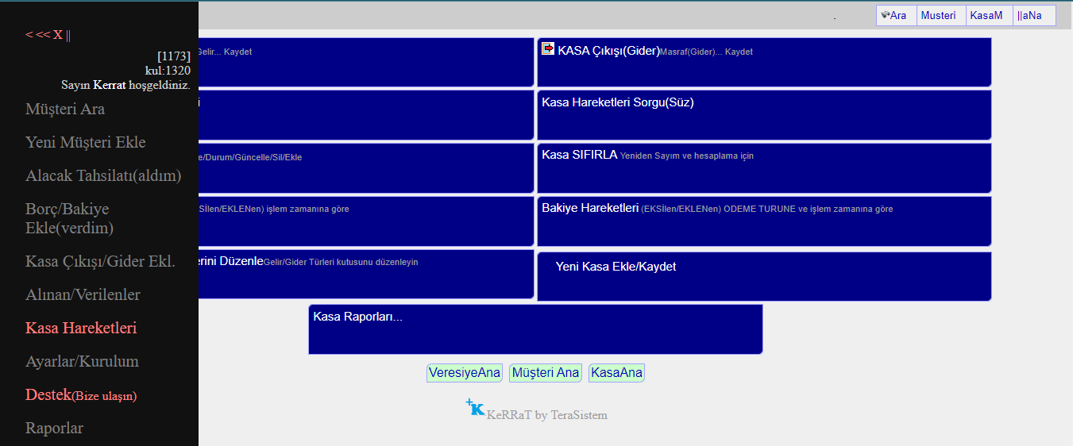
Task: Open Musteri in the top navigation
Action: tap(939, 16)
